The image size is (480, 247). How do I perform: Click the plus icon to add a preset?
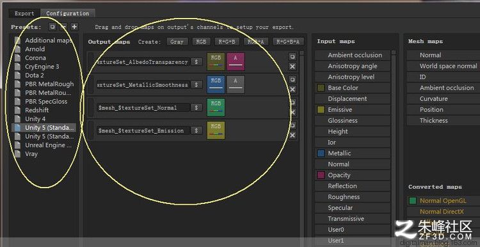pos(74,27)
